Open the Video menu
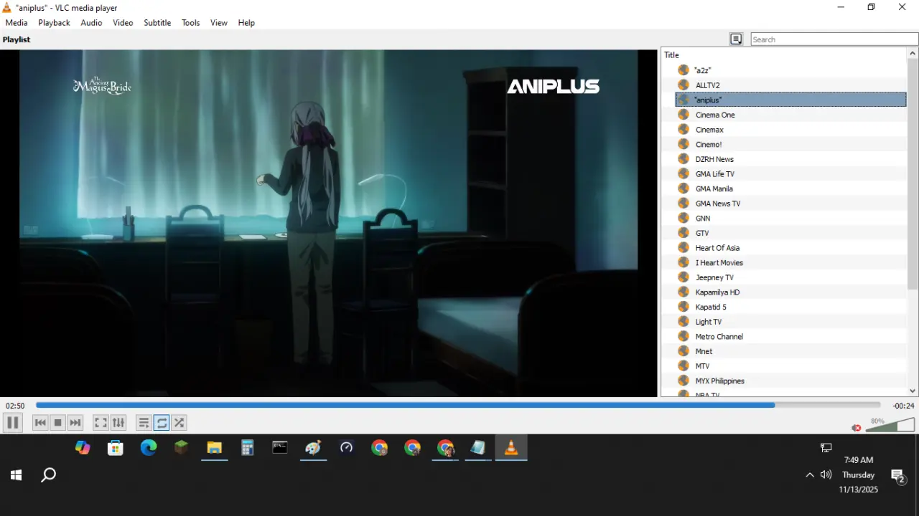919x516 pixels. pyautogui.click(x=123, y=23)
